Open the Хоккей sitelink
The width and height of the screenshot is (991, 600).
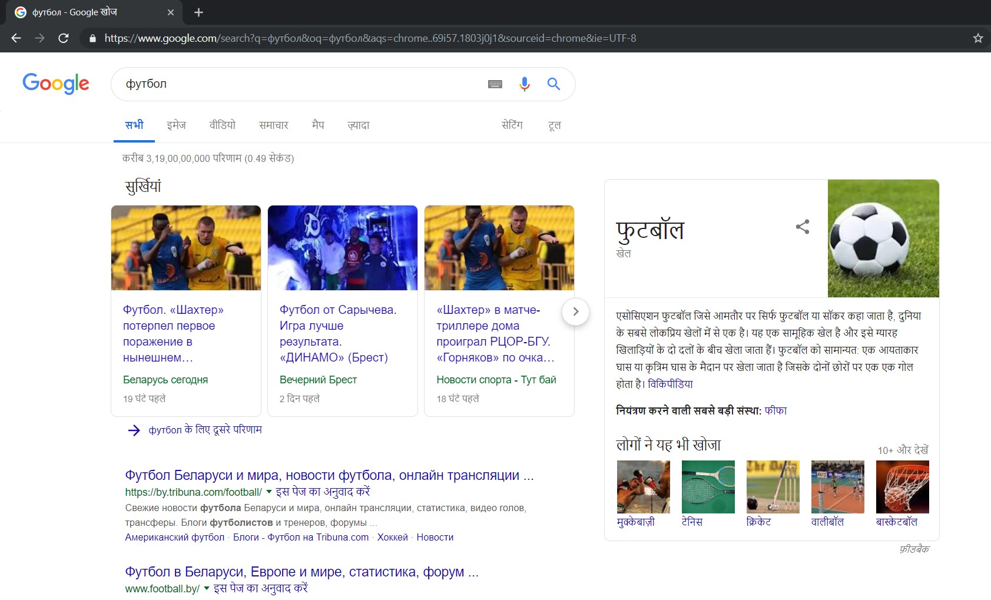(x=393, y=537)
